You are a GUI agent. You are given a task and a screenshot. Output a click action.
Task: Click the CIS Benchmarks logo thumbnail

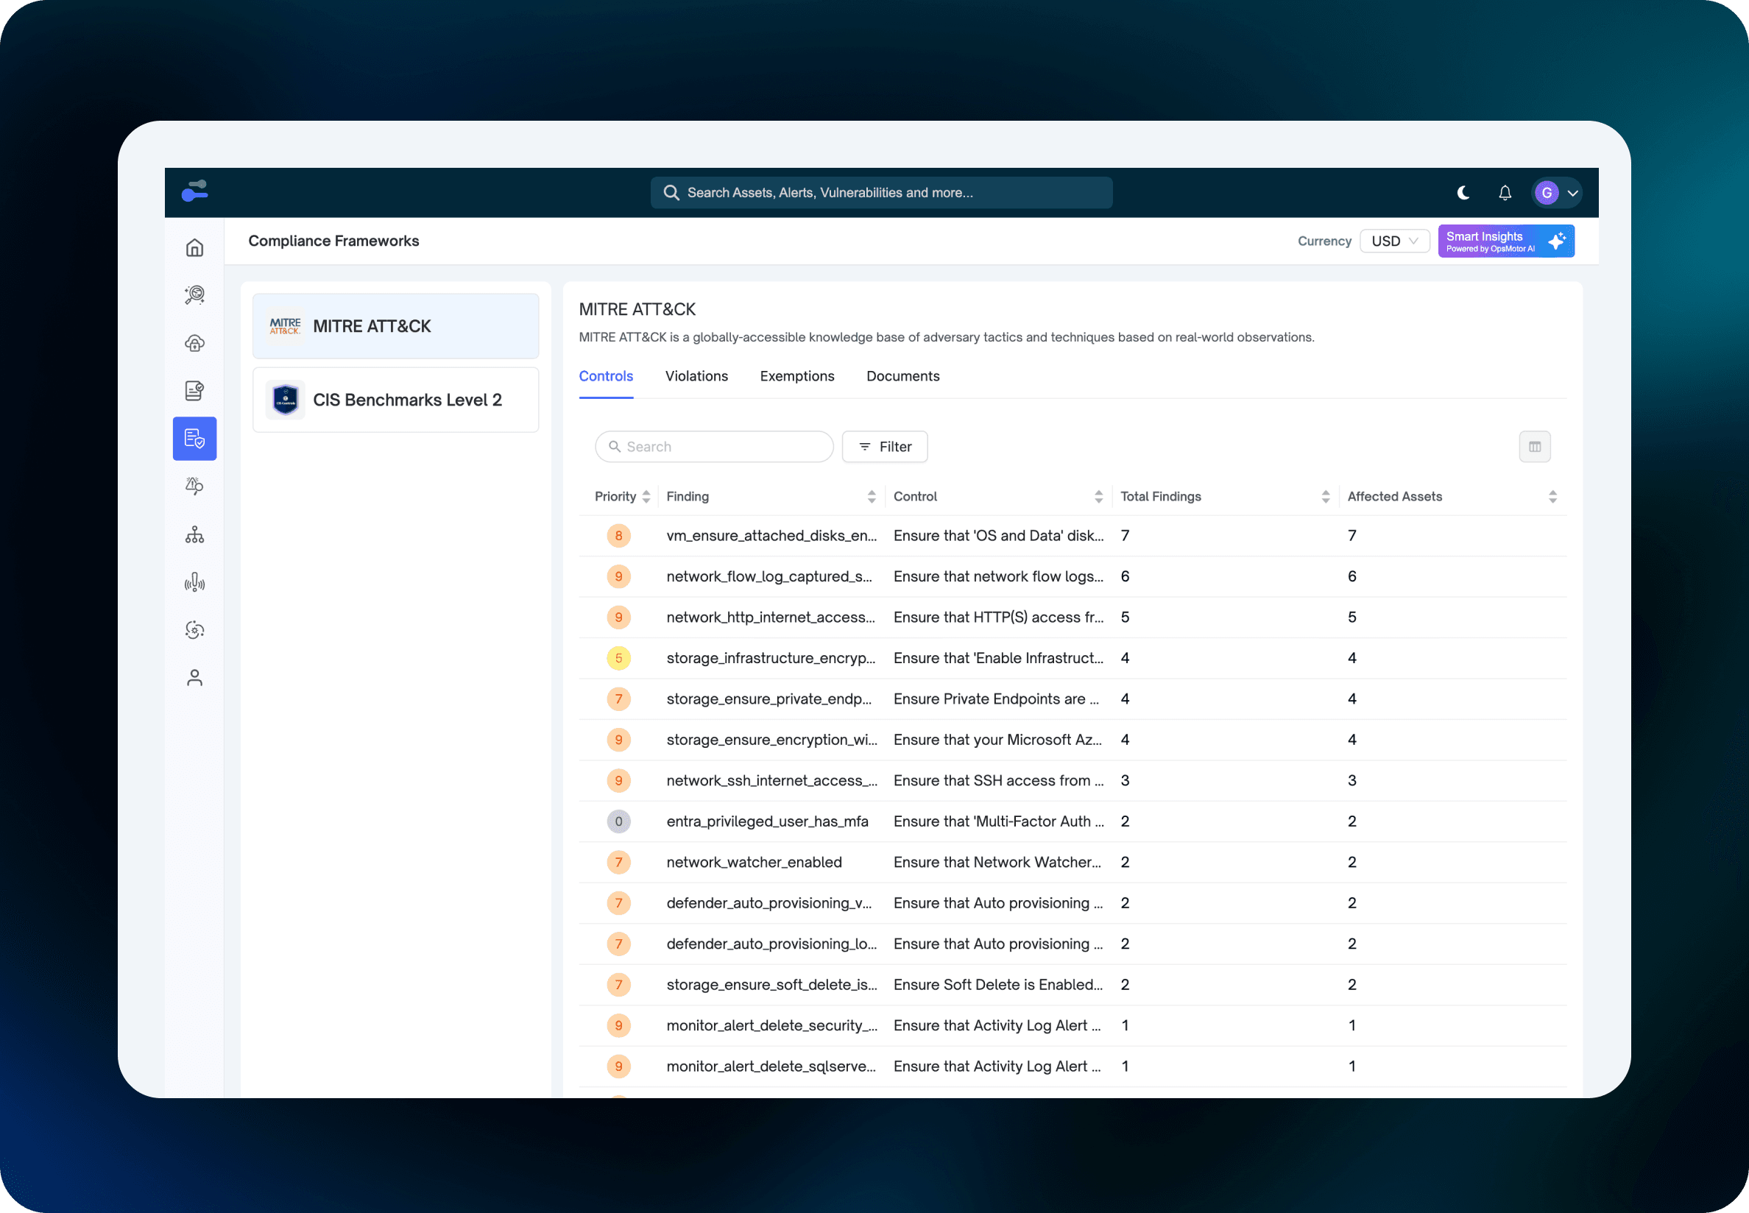pos(285,400)
